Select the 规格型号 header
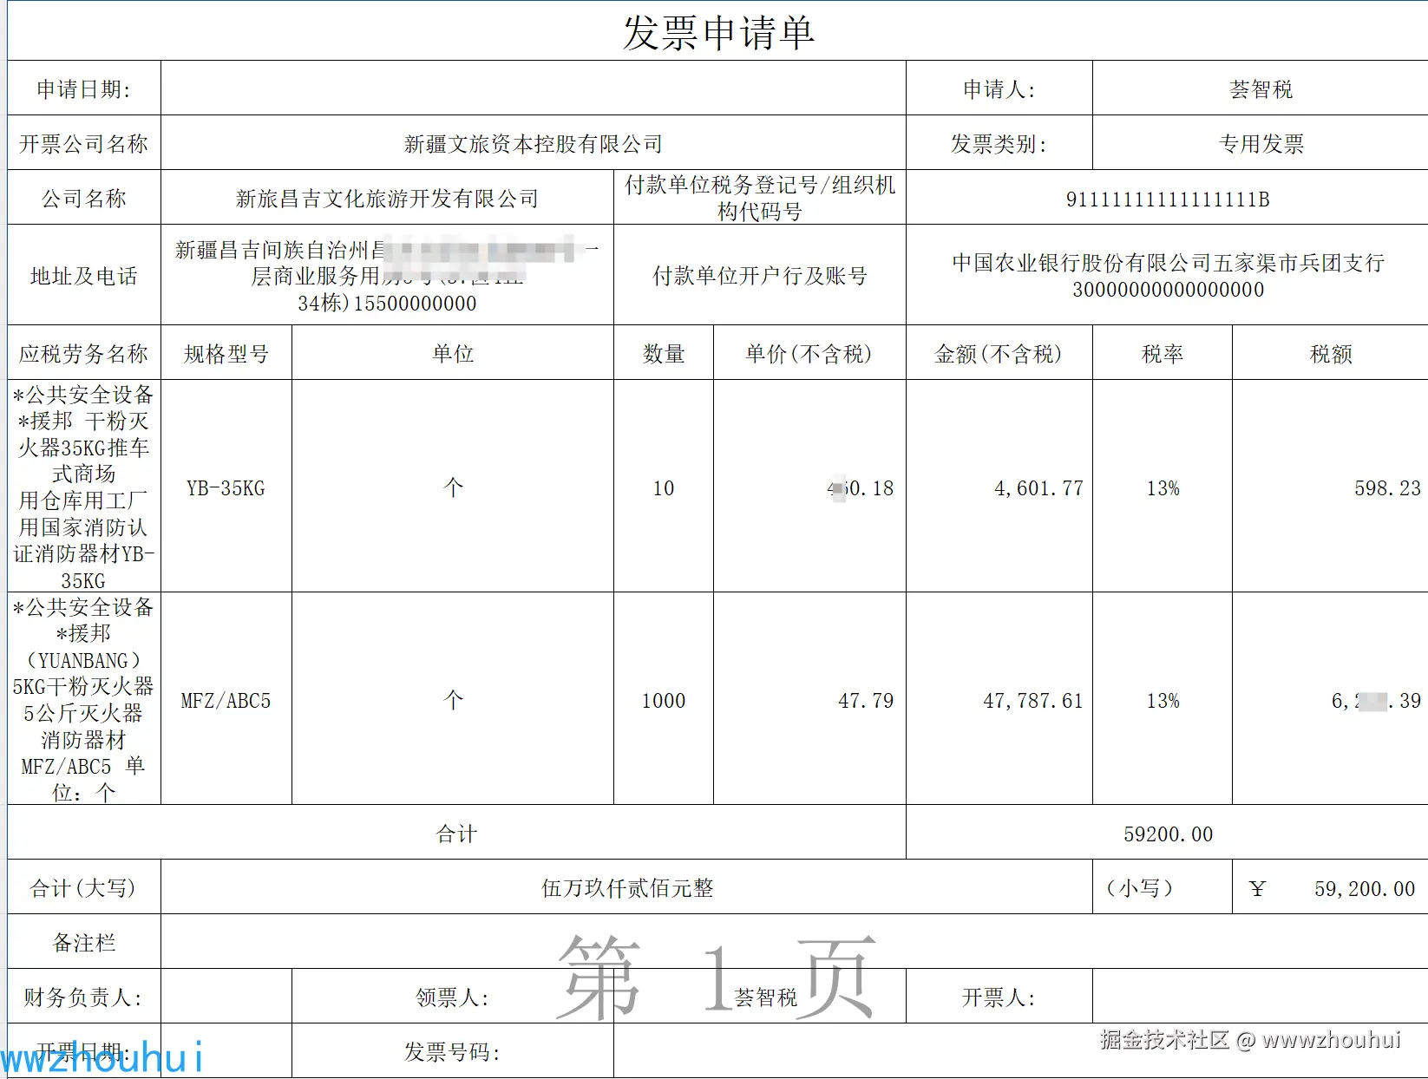This screenshot has height=1079, width=1428. point(226,353)
